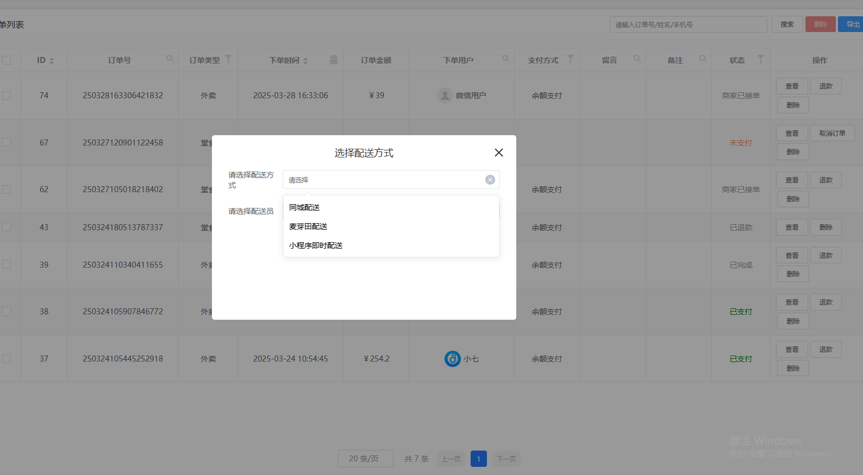Sort the table by ID column
The image size is (863, 475).
point(51,61)
